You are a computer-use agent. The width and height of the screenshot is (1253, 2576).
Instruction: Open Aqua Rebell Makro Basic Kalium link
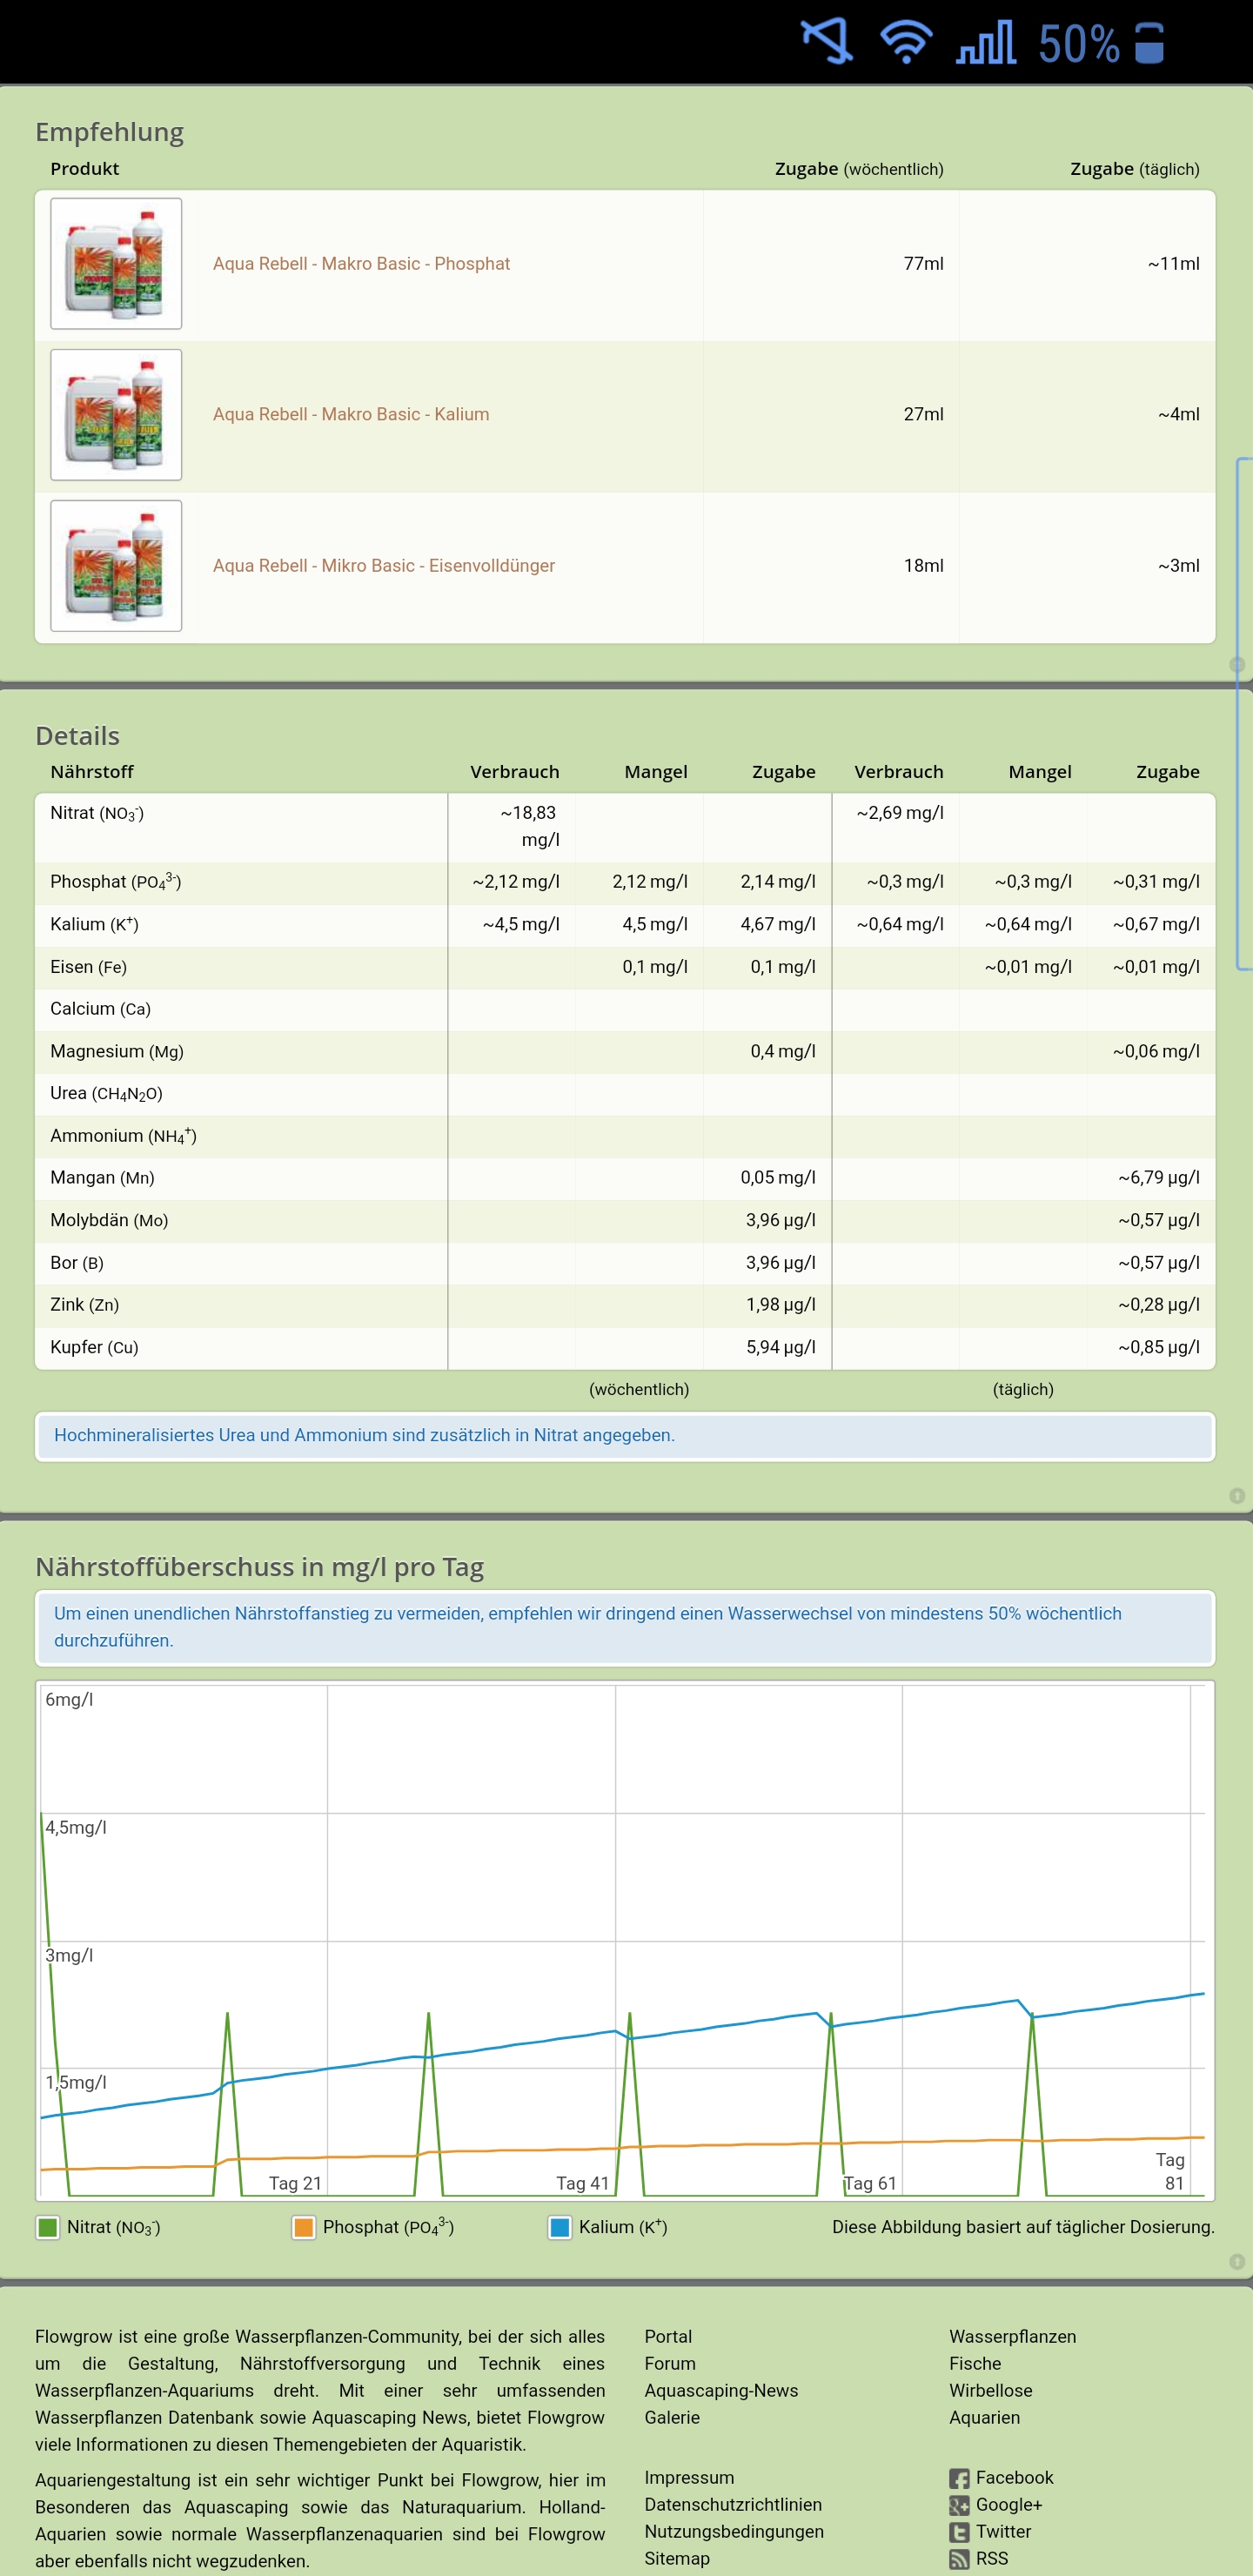pyautogui.click(x=351, y=414)
